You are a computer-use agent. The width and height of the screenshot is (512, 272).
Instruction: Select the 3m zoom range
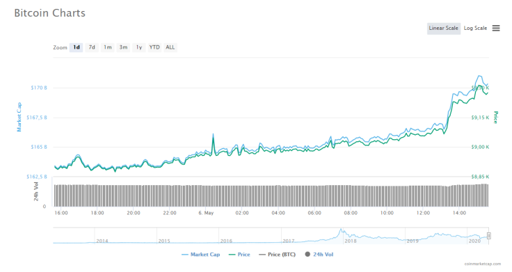click(123, 47)
